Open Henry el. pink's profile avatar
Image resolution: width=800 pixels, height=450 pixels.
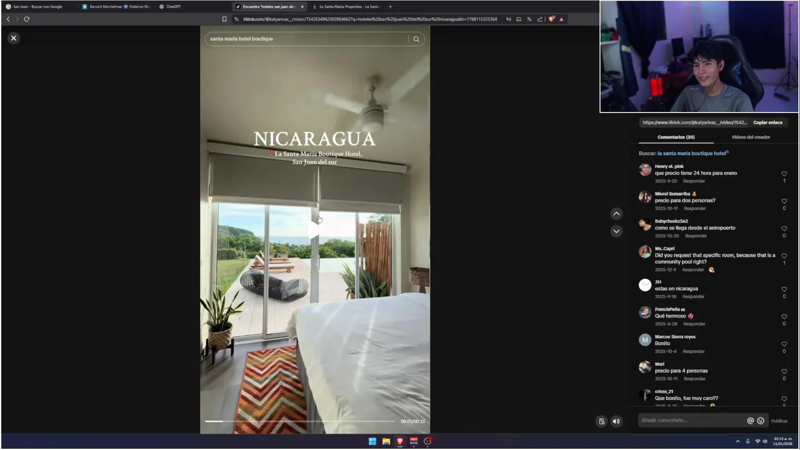click(645, 169)
